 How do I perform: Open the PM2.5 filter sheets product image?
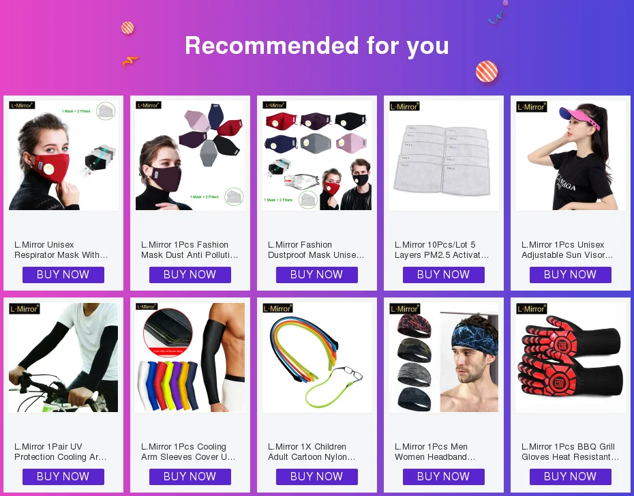444,156
